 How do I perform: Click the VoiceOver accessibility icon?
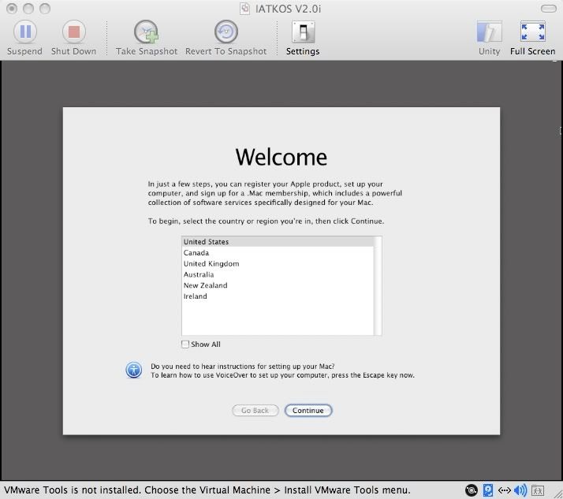pyautogui.click(x=133, y=371)
